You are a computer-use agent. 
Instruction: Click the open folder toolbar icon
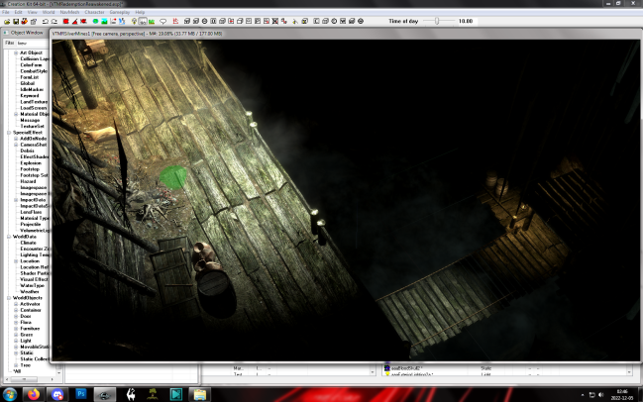(x=7, y=21)
